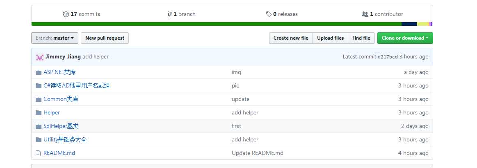Click 'a day ago' timestamp on ASP.NET类库 row
Image resolution: width=477 pixels, height=168 pixels.
[416, 72]
